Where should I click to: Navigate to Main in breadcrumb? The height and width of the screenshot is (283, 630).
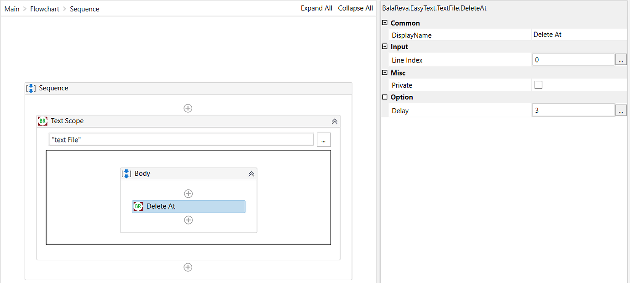pyautogui.click(x=12, y=9)
